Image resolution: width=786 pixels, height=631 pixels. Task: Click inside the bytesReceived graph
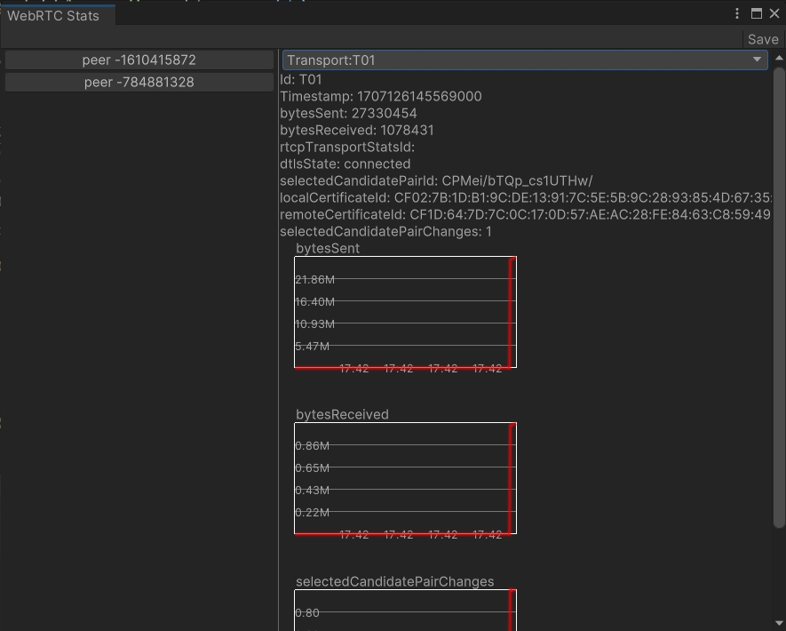pos(405,478)
